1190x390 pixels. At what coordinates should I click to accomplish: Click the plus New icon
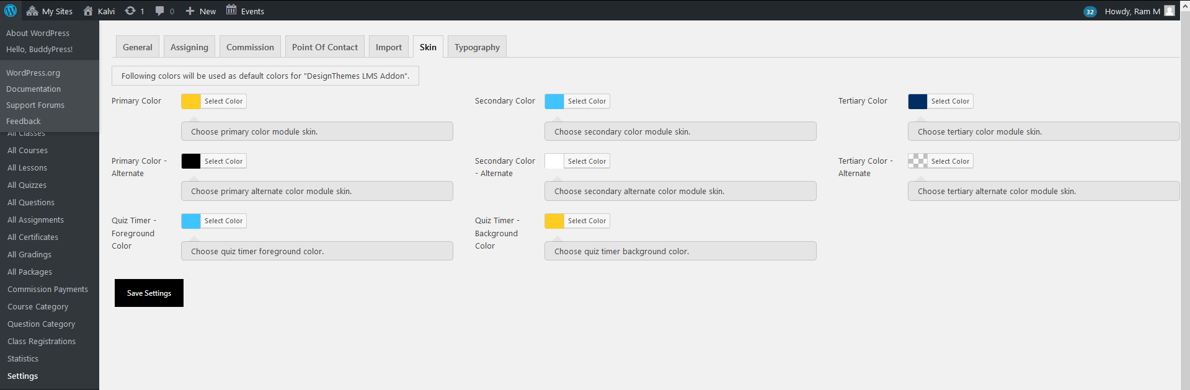click(190, 11)
